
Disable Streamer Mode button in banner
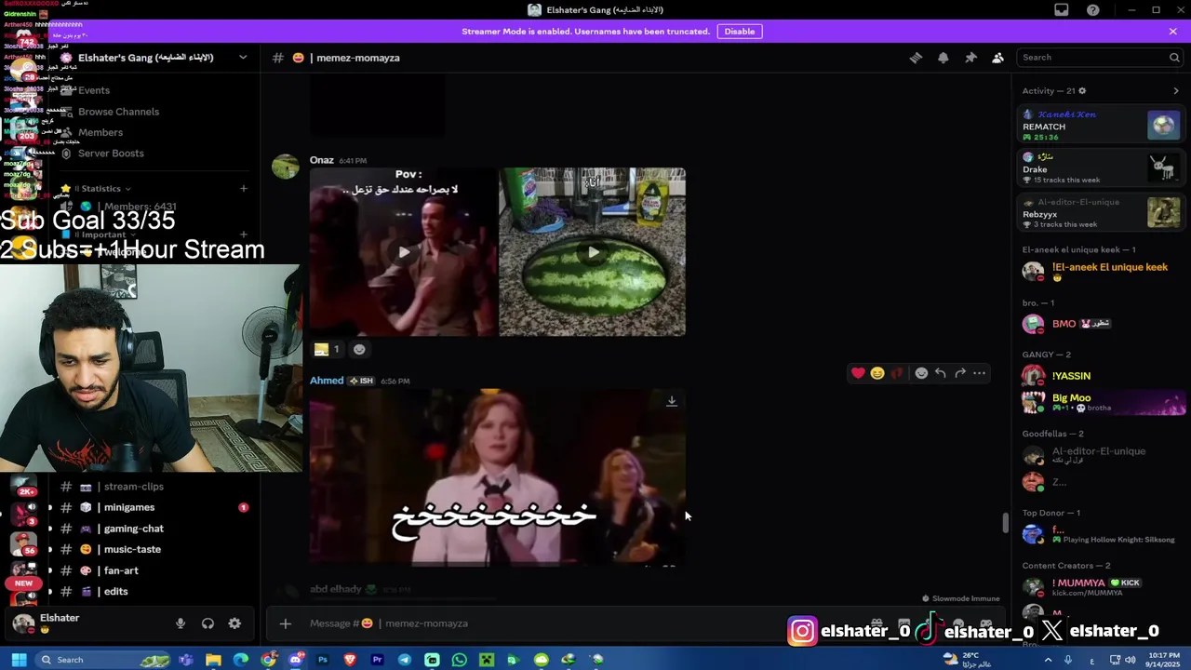740,32
